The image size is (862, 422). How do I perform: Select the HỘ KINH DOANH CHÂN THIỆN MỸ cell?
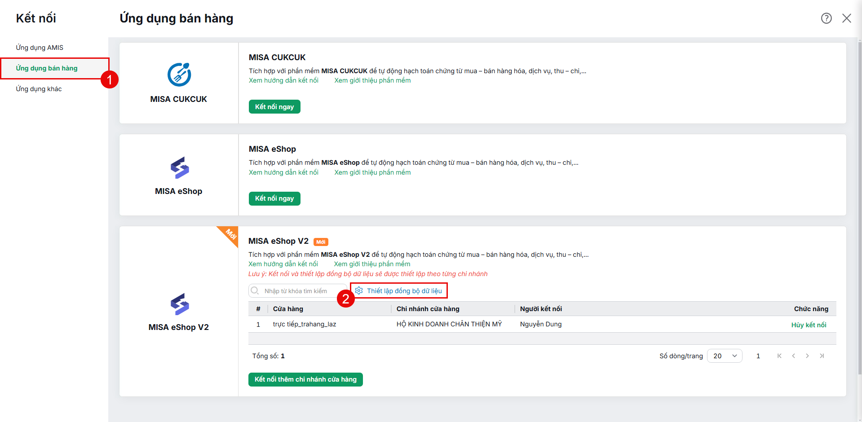[x=449, y=324]
